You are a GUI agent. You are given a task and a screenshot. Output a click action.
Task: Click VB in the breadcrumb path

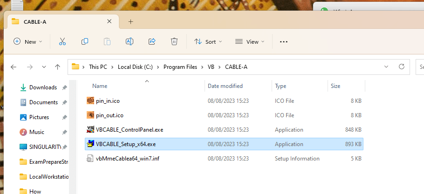click(x=211, y=67)
